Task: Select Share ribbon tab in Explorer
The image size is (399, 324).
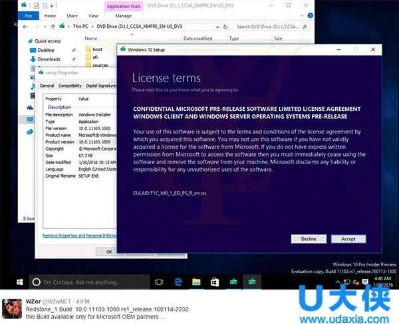Action: click(x=72, y=16)
